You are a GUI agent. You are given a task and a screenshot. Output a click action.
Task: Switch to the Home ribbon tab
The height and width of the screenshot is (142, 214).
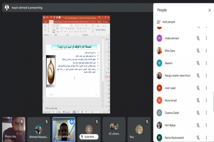pos(51,22)
